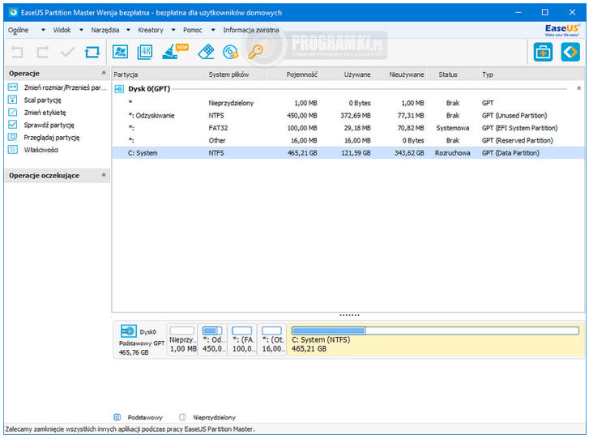The width and height of the screenshot is (589, 439).
Task: Click Scal partycję operation link
Action: [x=42, y=100]
